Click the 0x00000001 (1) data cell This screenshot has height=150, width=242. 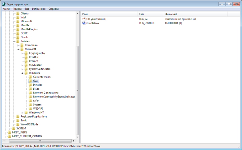point(173,23)
